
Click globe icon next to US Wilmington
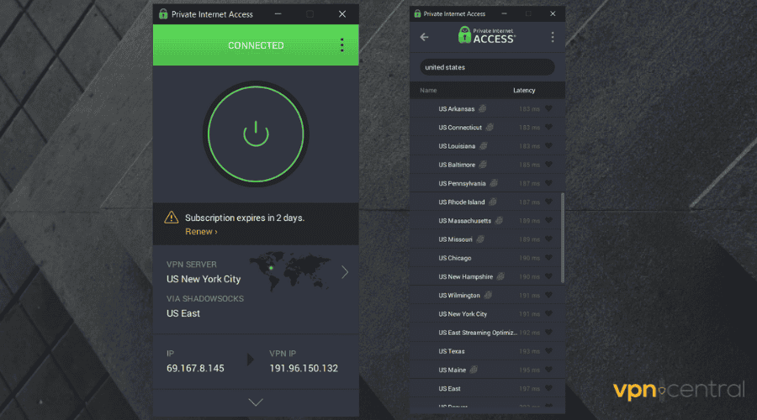(x=488, y=295)
